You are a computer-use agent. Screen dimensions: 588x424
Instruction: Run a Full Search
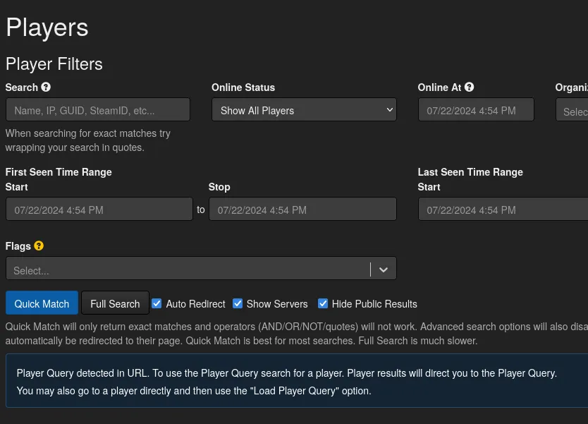[115, 303]
